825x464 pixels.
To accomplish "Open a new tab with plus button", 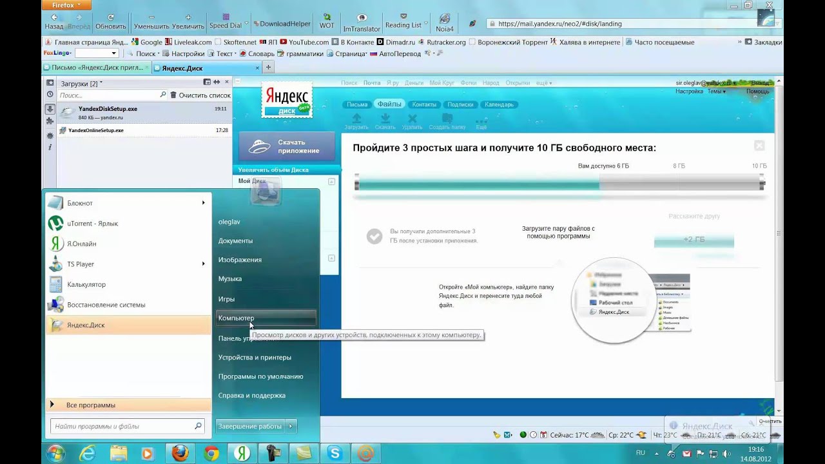I will [269, 67].
